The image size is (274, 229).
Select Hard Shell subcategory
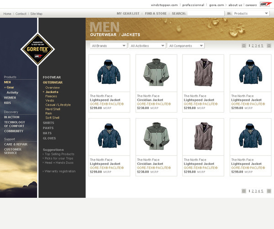[x=53, y=109]
